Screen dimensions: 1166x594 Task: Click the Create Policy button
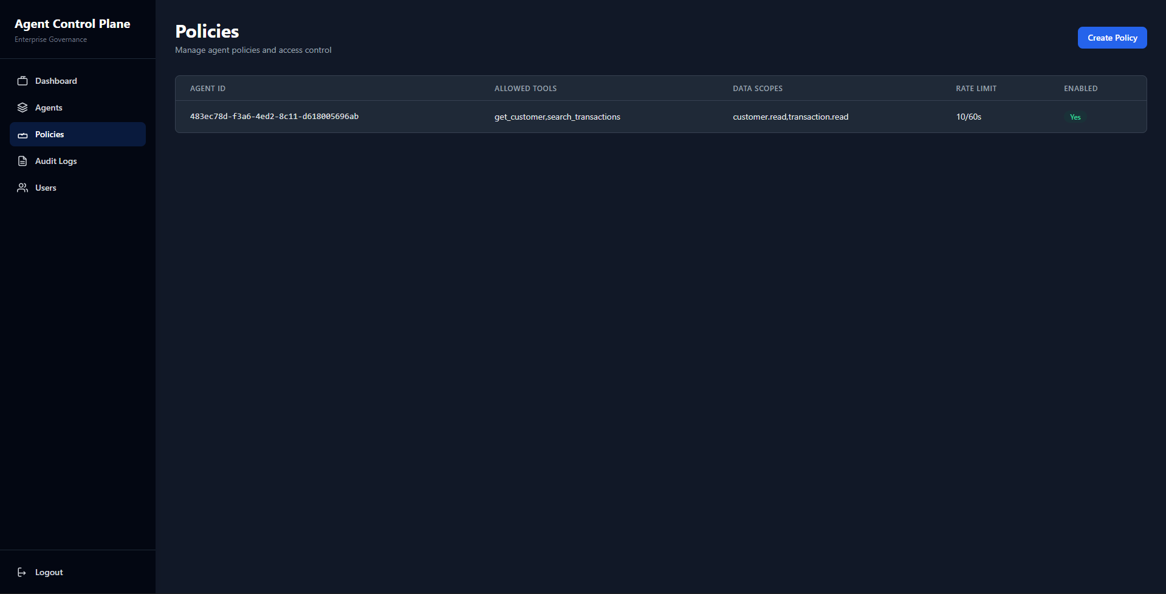pos(1112,38)
